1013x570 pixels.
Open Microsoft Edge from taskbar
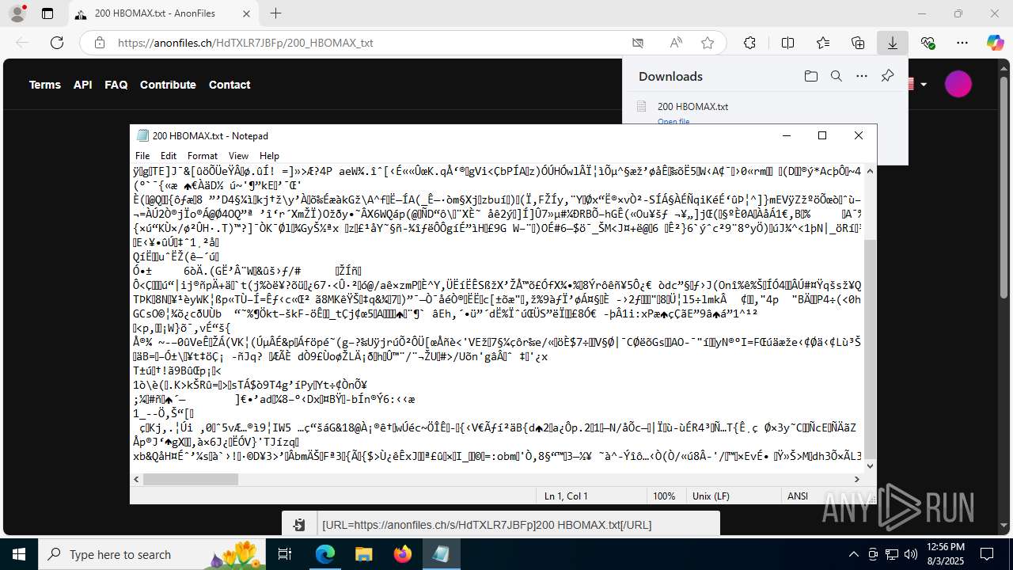tap(325, 554)
